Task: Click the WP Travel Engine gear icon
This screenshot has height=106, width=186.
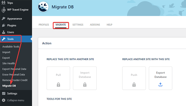Action: click(x=4, y=10)
